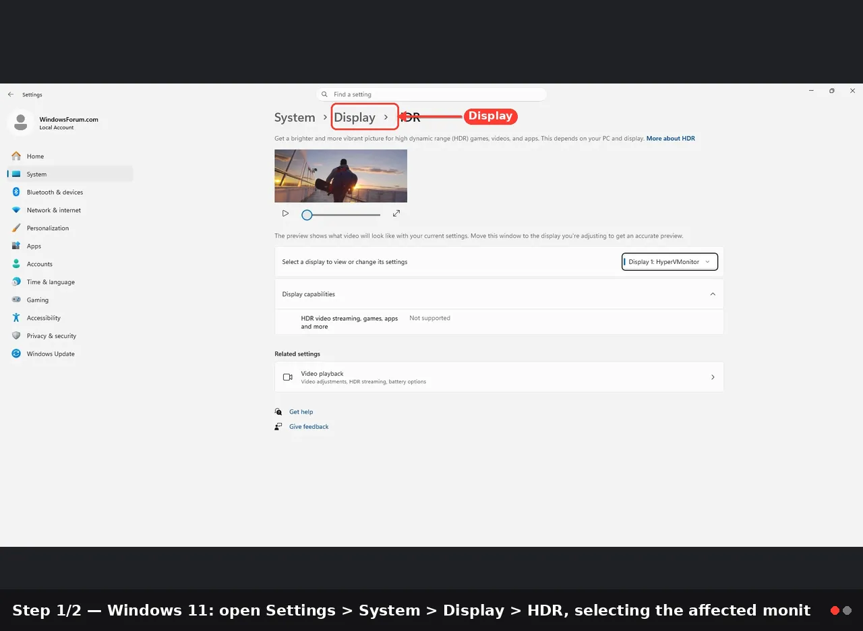Screen dimensions: 863x631
Task: Open the Display 1: HyperVMonitor dropdown
Action: tap(669, 261)
